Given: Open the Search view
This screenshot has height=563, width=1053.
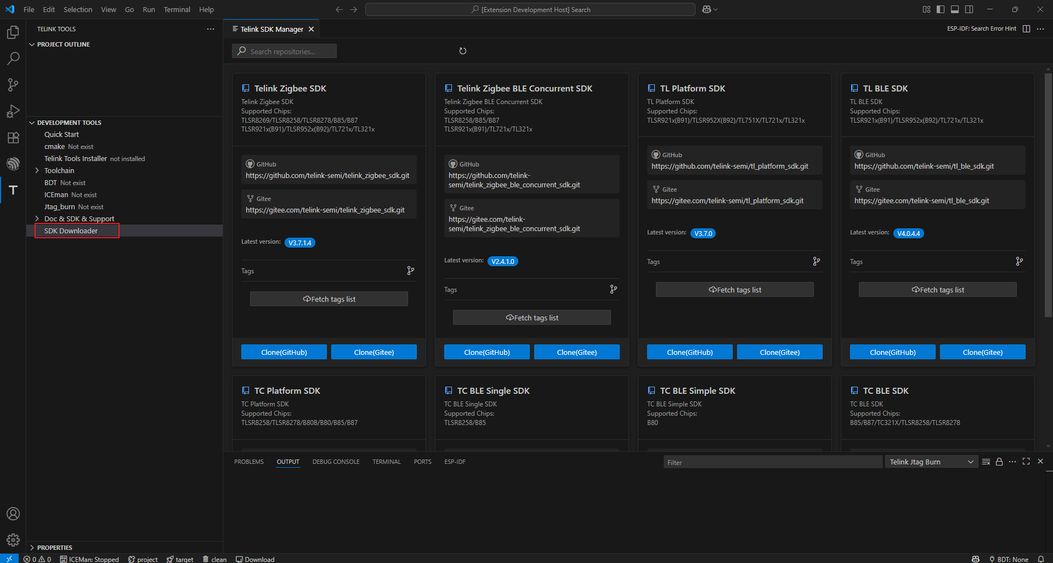Looking at the screenshot, I should pyautogui.click(x=13, y=59).
